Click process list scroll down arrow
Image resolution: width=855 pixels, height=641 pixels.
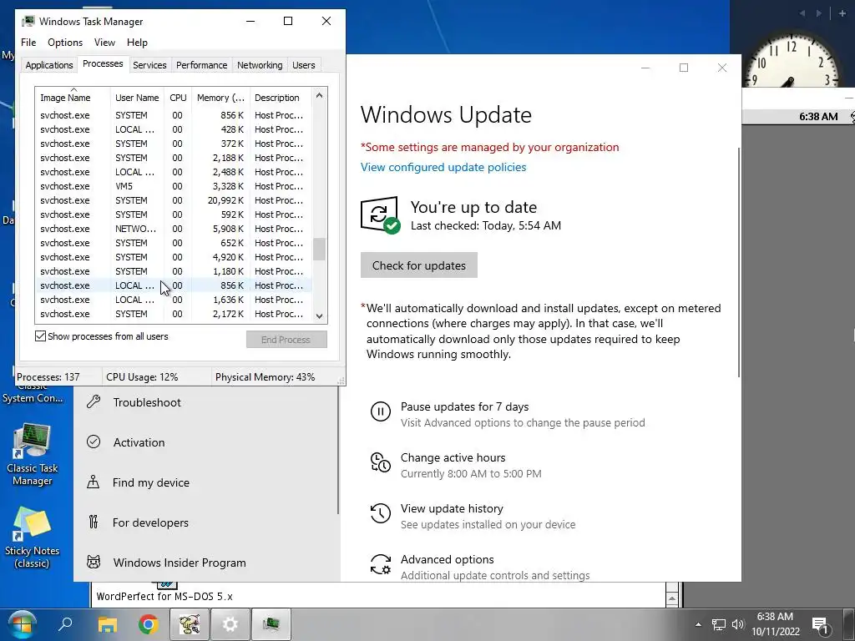point(320,316)
